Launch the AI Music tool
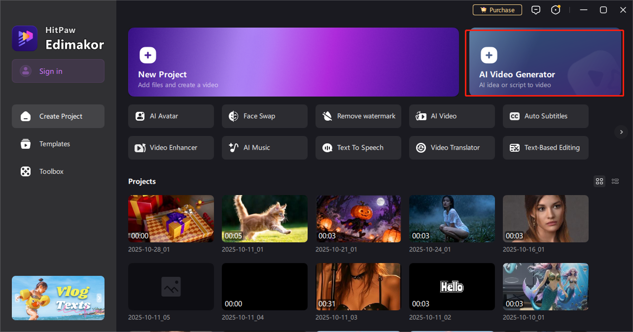Viewport: 633px width, 332px height. 264,148
